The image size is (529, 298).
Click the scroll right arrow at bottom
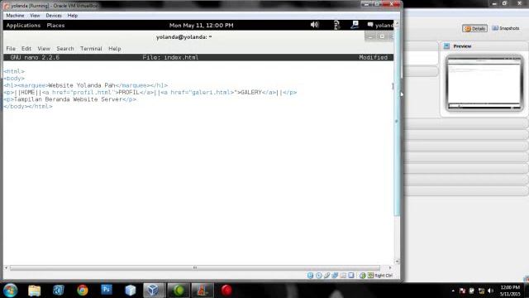(390, 268)
